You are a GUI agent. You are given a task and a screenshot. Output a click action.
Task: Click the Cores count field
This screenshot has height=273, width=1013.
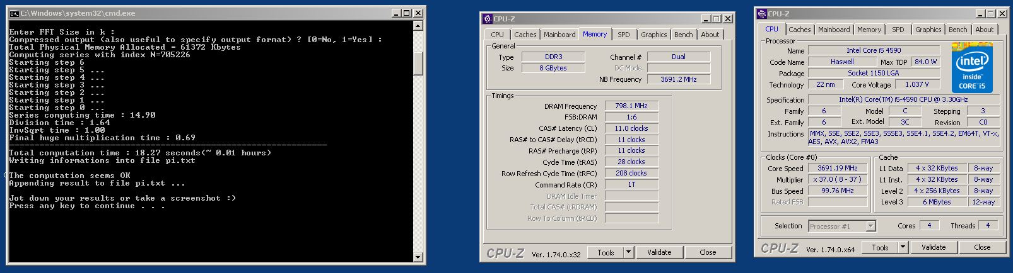tap(928, 225)
